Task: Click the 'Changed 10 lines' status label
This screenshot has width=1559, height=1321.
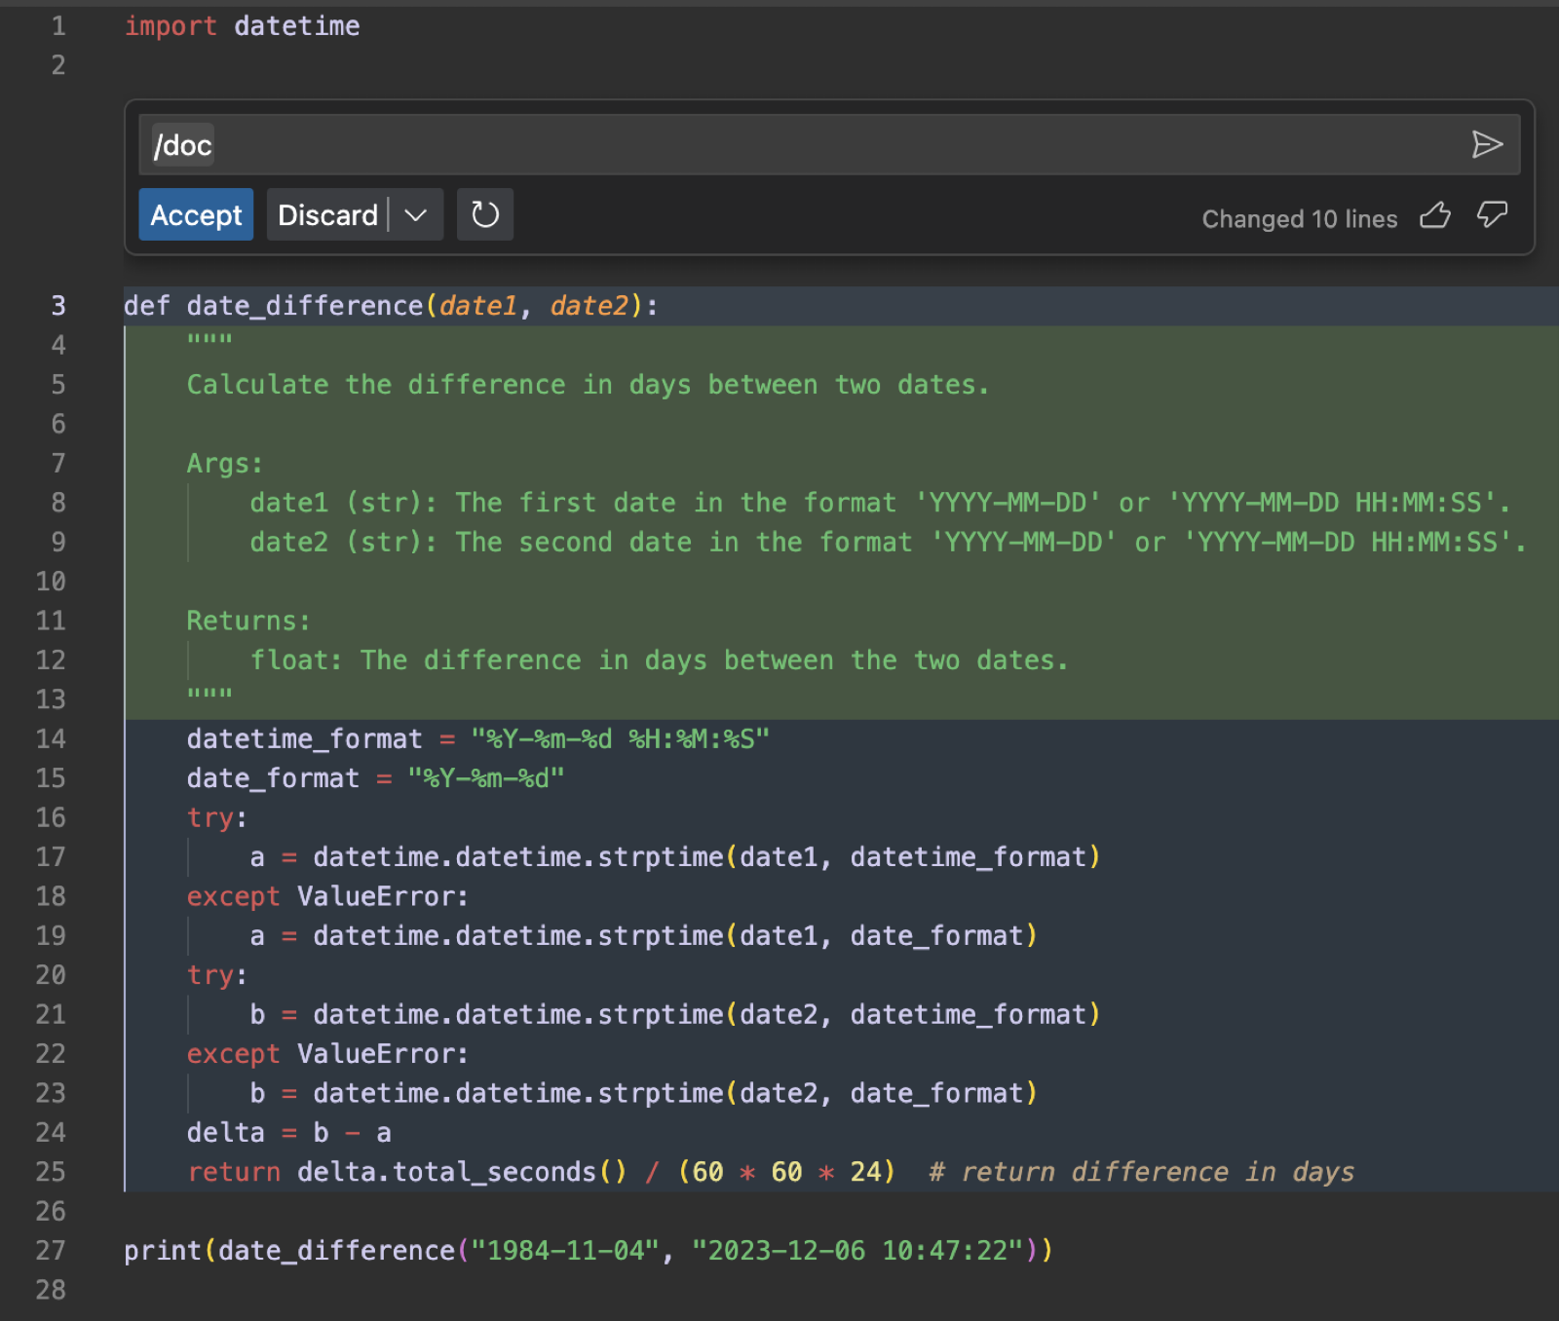Action: [x=1299, y=219]
